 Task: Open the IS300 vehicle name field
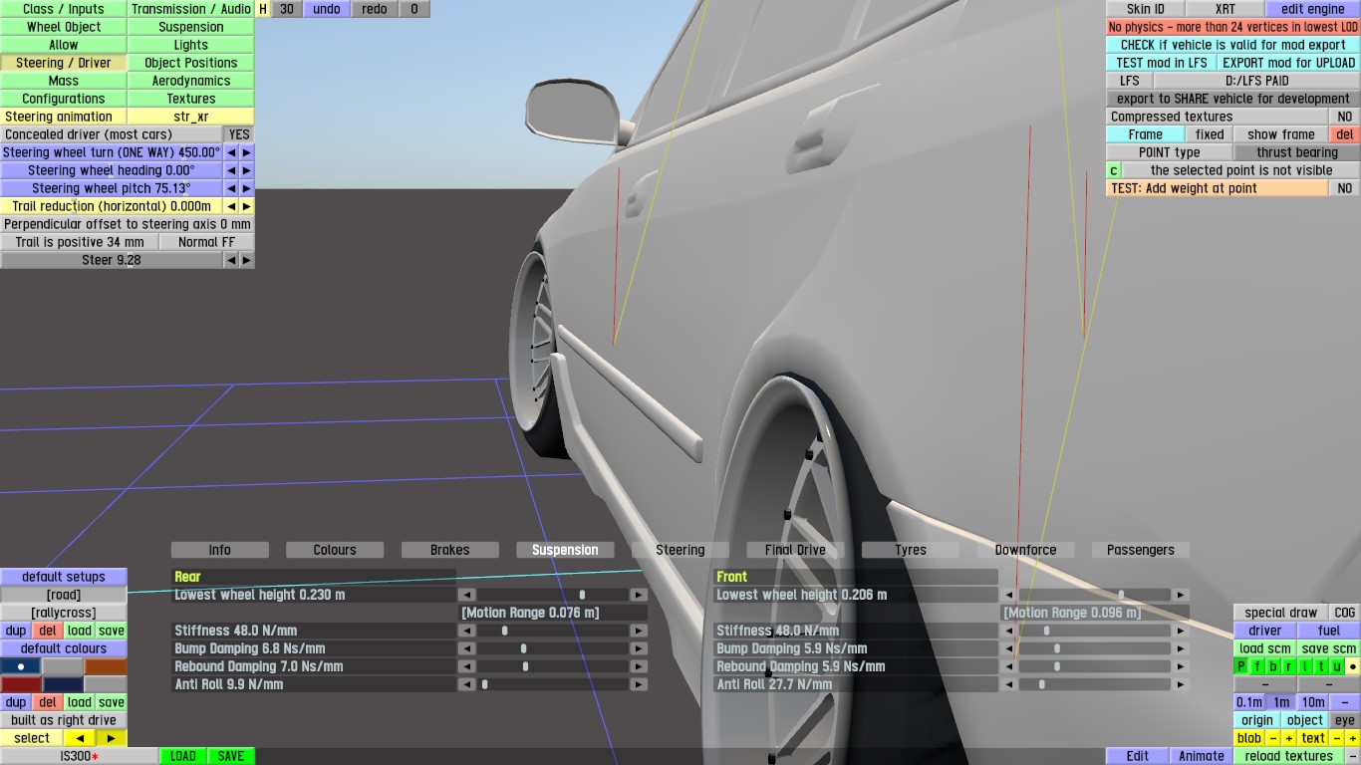click(x=80, y=756)
